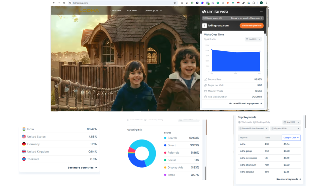The width and height of the screenshot is (331, 186).
Task: Click the Desktop Only monitor icon
Action: tap(254, 122)
